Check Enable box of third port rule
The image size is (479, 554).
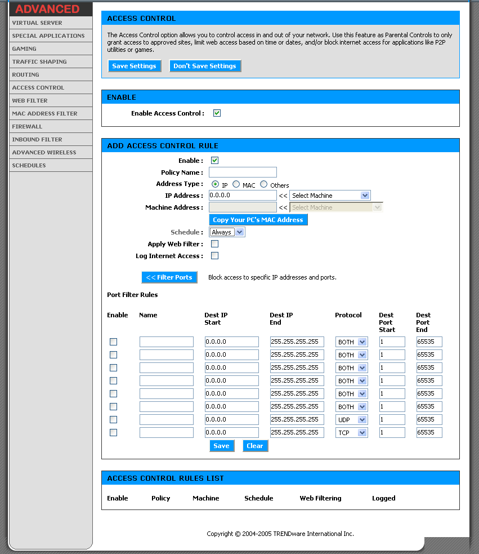(x=113, y=368)
